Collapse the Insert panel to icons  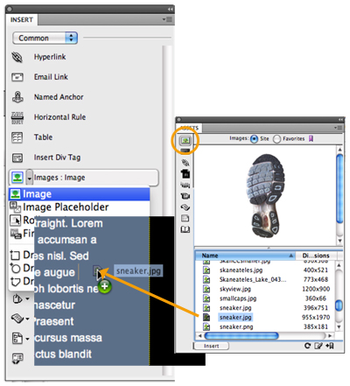point(171,10)
